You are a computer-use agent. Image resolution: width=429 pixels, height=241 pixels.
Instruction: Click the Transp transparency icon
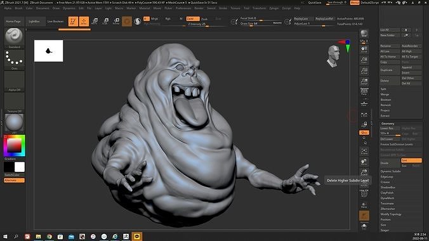[x=364, y=205]
